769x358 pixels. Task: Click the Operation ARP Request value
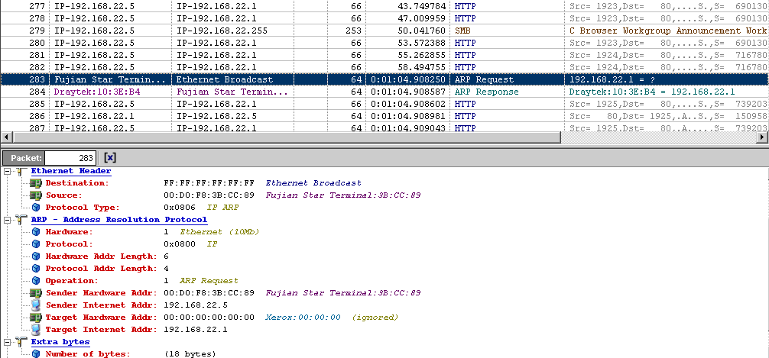[x=201, y=281]
